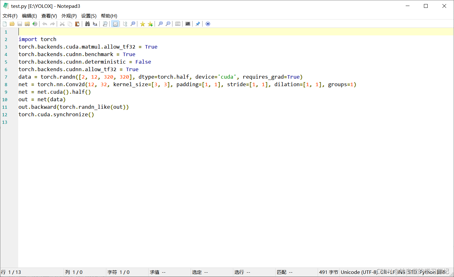Click the blue X exit icon in the toolbar

pyautogui.click(x=208, y=24)
